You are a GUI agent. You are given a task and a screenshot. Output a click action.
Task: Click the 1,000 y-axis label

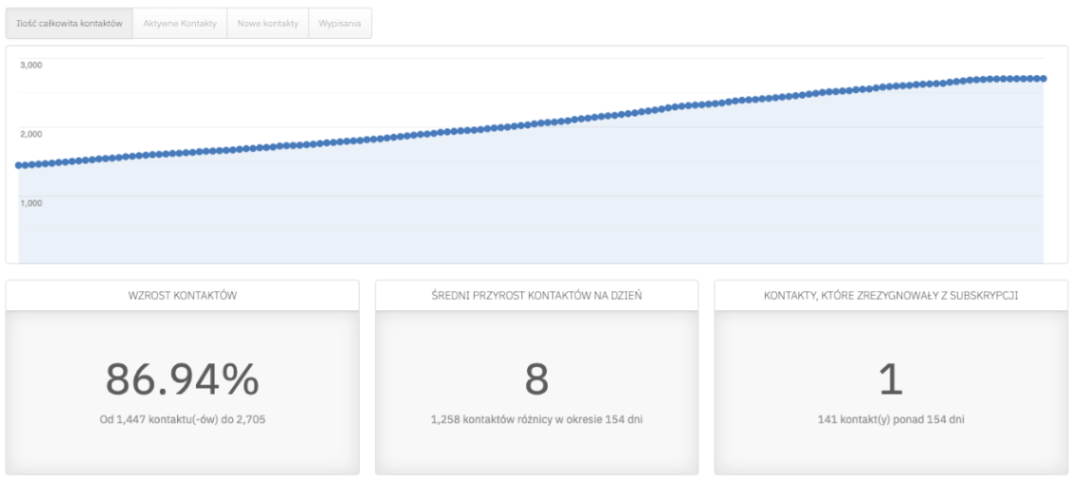31,203
